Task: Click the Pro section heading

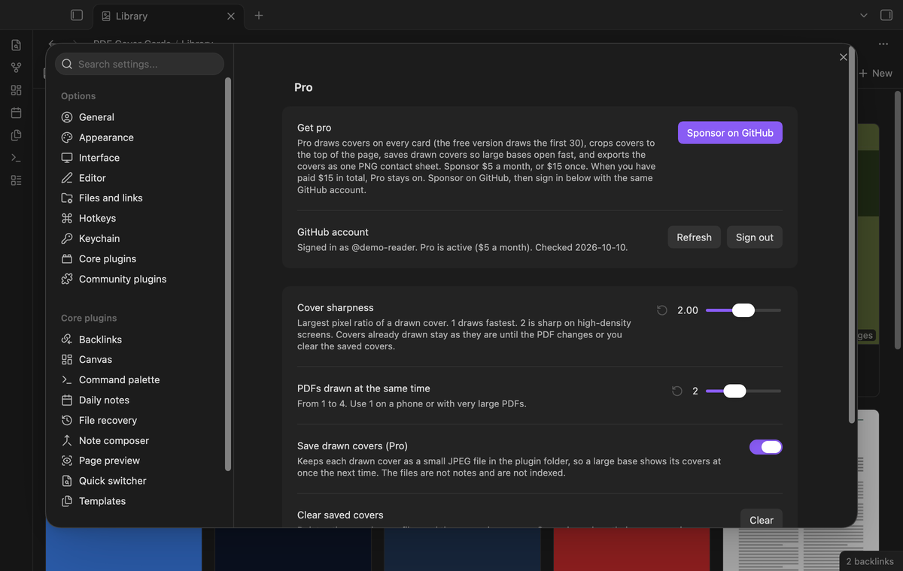Action: [x=303, y=87]
